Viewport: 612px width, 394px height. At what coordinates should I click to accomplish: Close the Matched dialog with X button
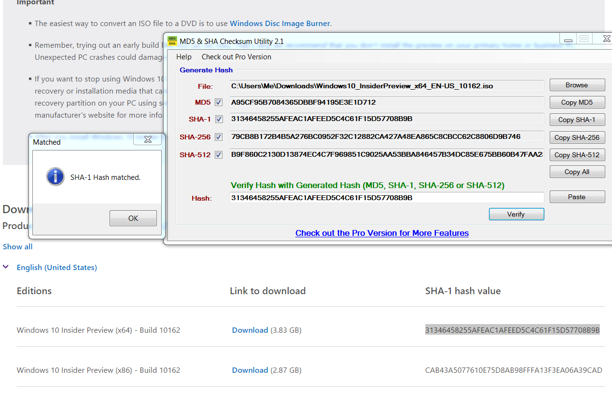(148, 139)
